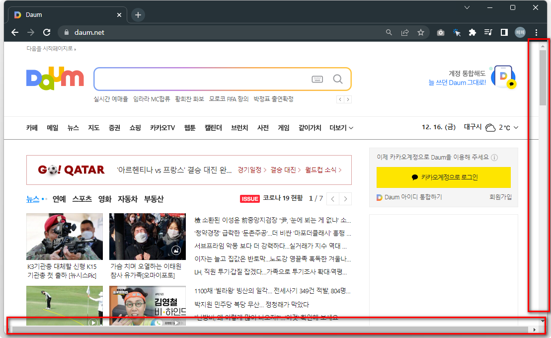Click the cursor-click extension icon
The height and width of the screenshot is (338, 551).
(x=457, y=33)
